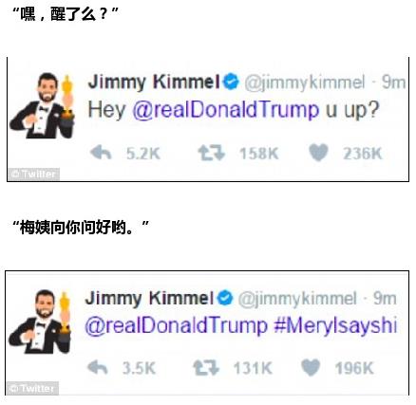Click @jimmykimmel handle in second tweet
This screenshot has width=416, height=405.
(297, 299)
